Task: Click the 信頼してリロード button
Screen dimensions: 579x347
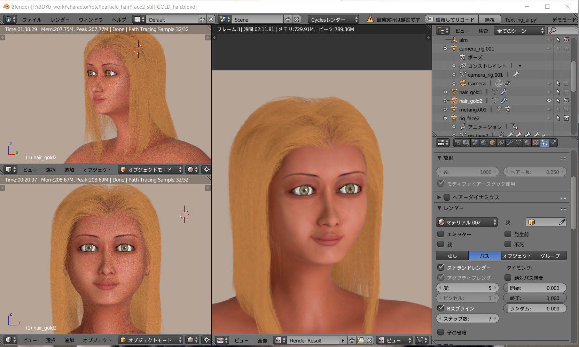Action: tap(452, 20)
